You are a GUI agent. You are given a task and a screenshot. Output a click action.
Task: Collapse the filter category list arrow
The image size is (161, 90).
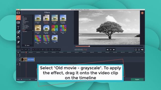coord(33,30)
